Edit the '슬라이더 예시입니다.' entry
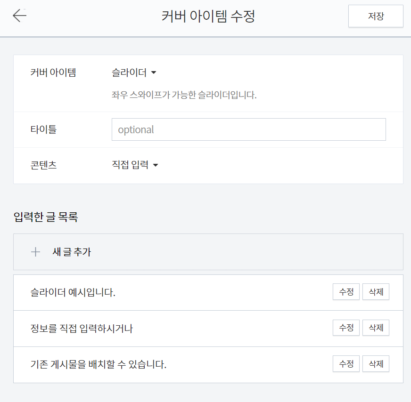Screen dimensions: 411x402 click(346, 291)
